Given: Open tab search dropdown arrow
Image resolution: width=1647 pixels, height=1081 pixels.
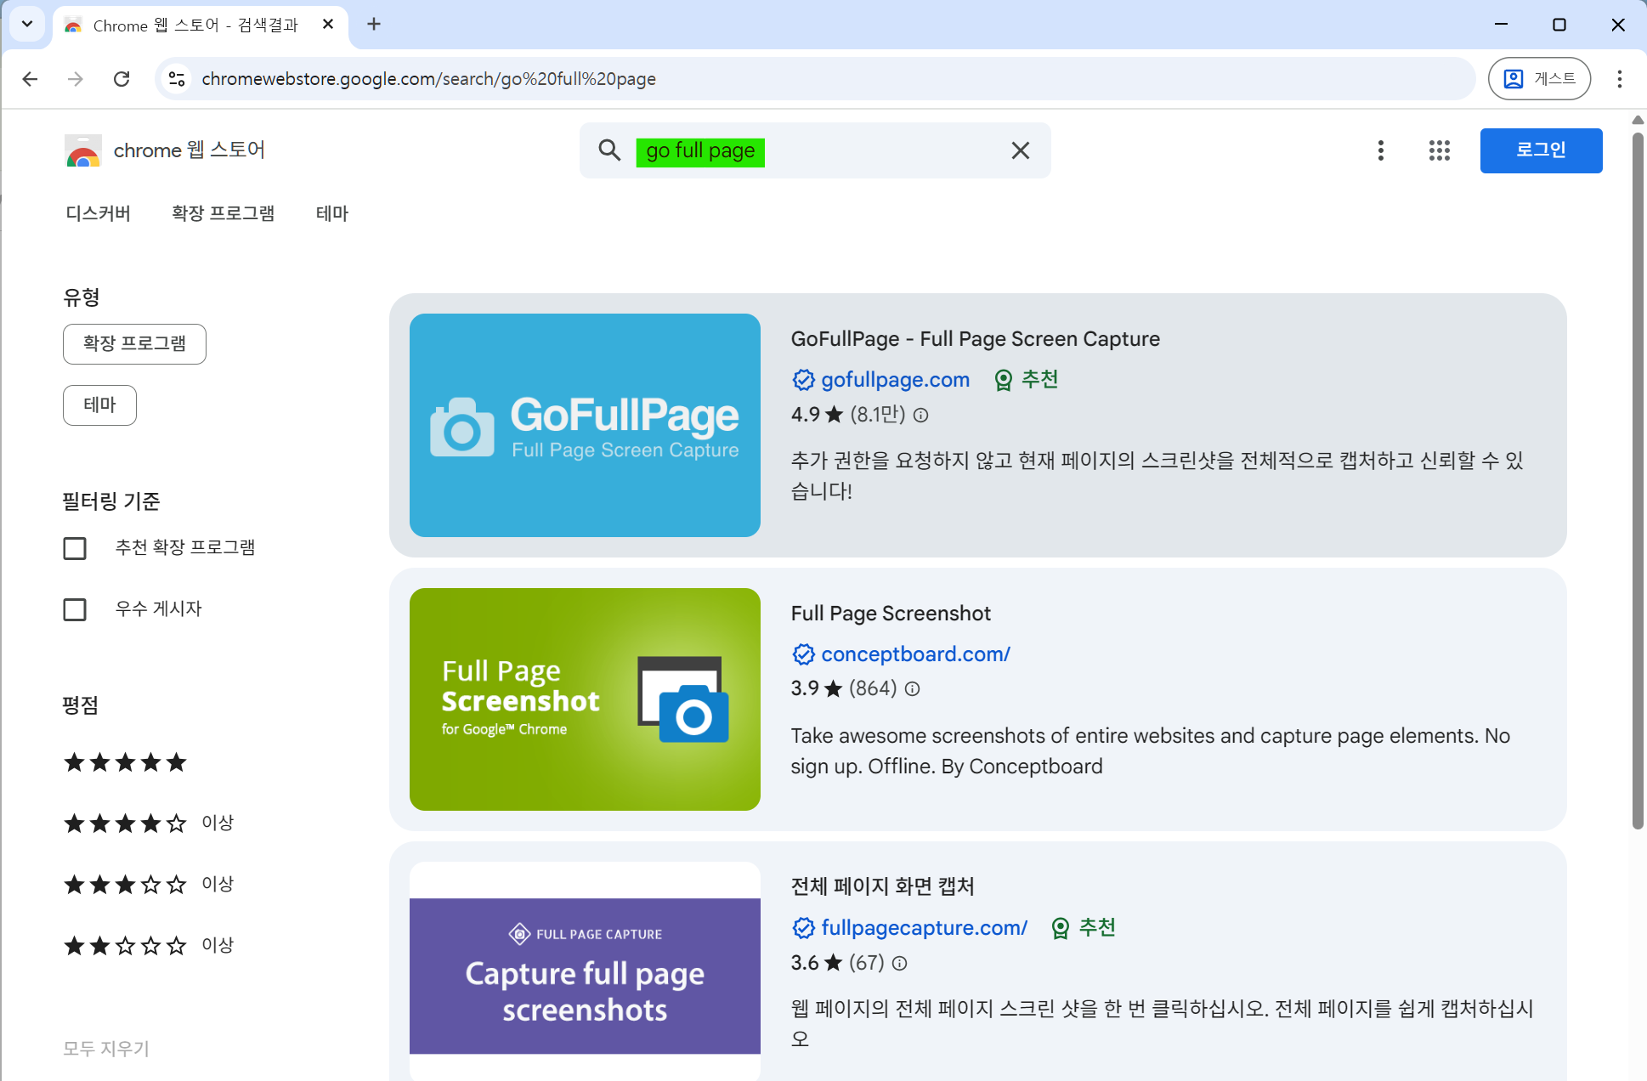Looking at the screenshot, I should (27, 24).
